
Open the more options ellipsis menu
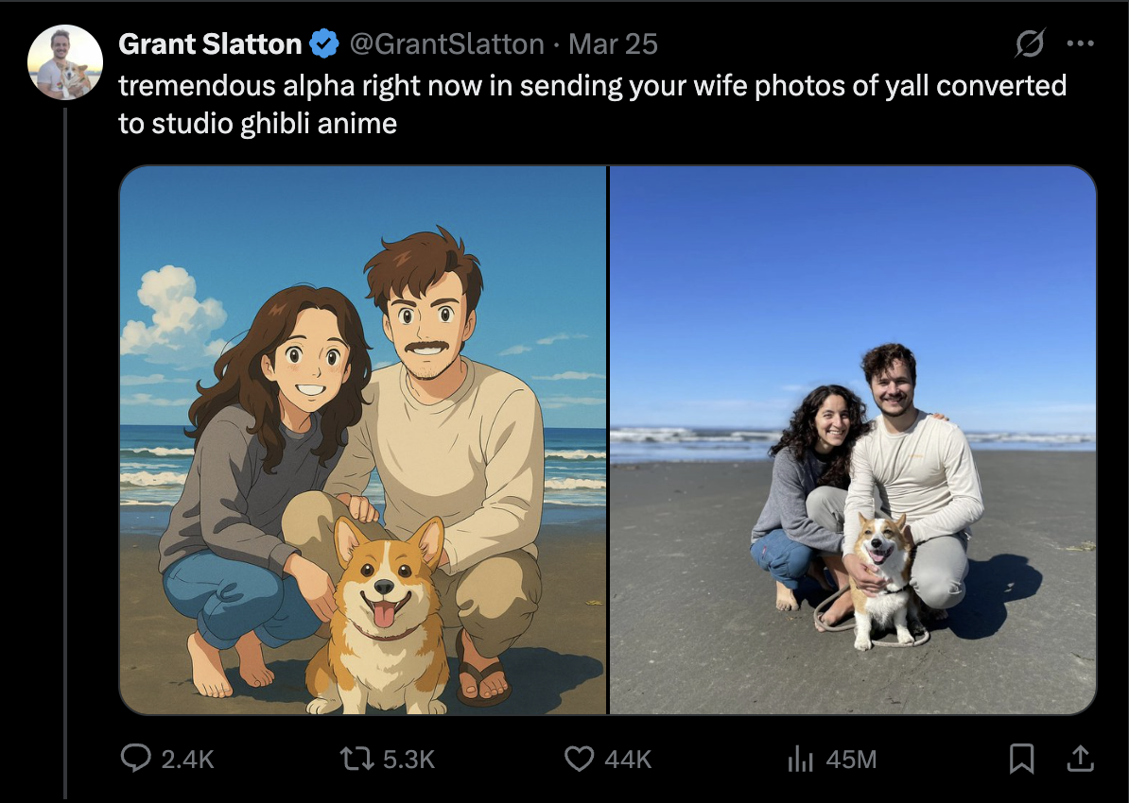click(x=1081, y=43)
